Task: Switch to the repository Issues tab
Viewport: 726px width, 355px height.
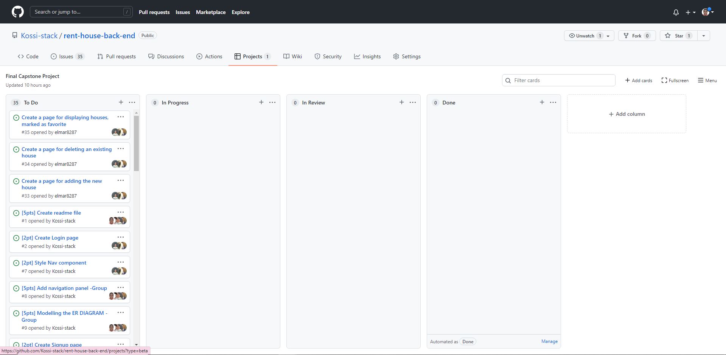Action: [67, 56]
